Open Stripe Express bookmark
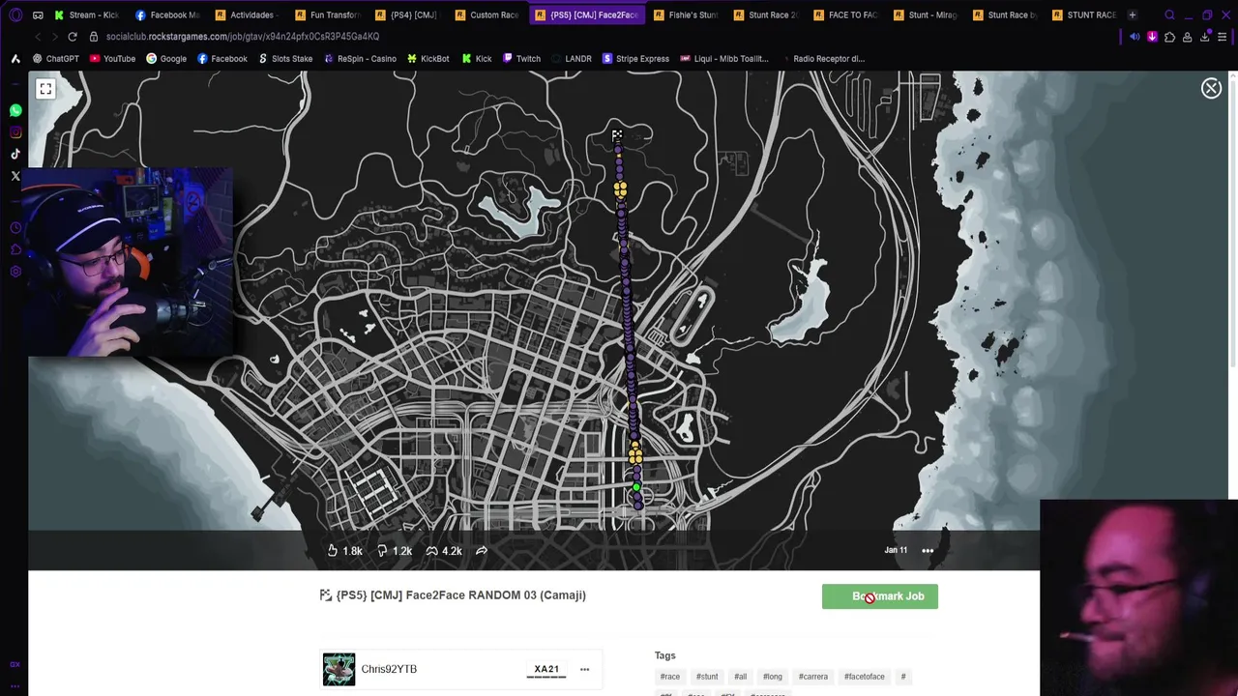The width and height of the screenshot is (1238, 696). tap(635, 59)
